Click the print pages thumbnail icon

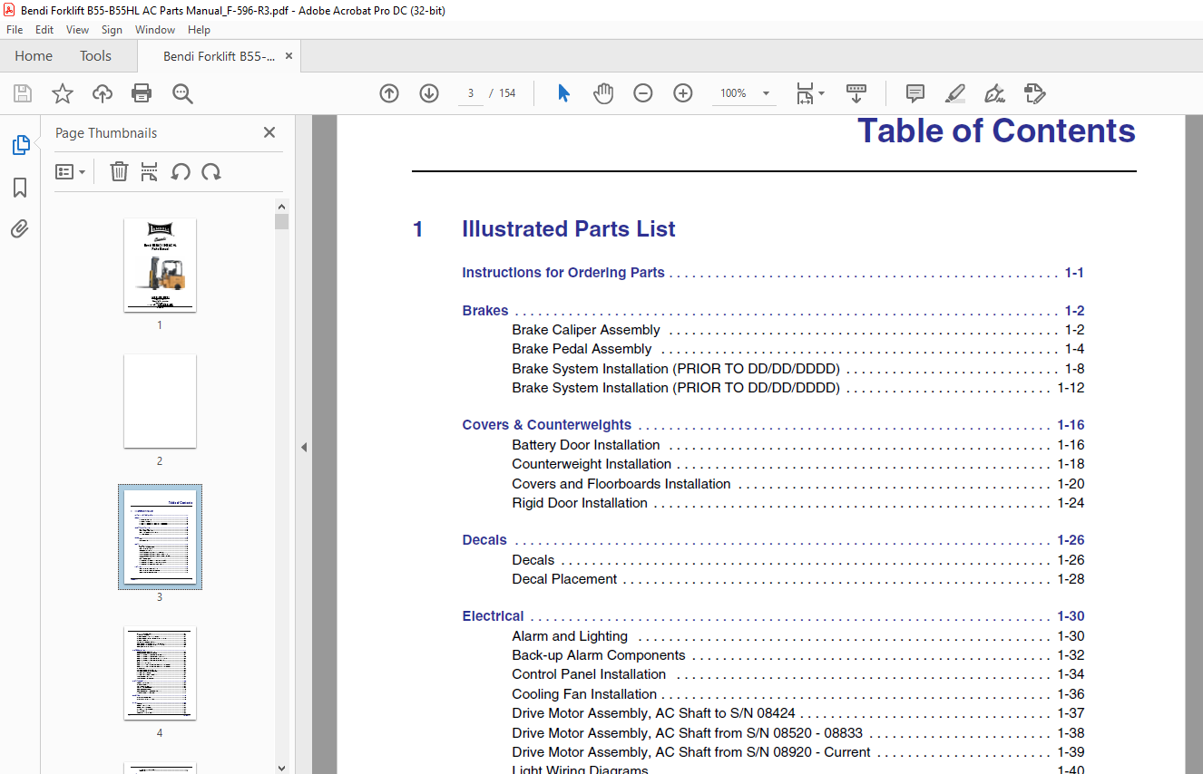(x=150, y=171)
